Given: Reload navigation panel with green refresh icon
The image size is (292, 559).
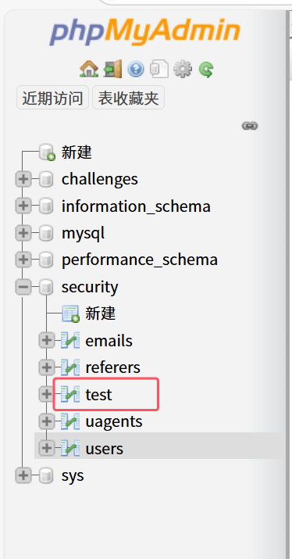Looking at the screenshot, I should [x=206, y=70].
